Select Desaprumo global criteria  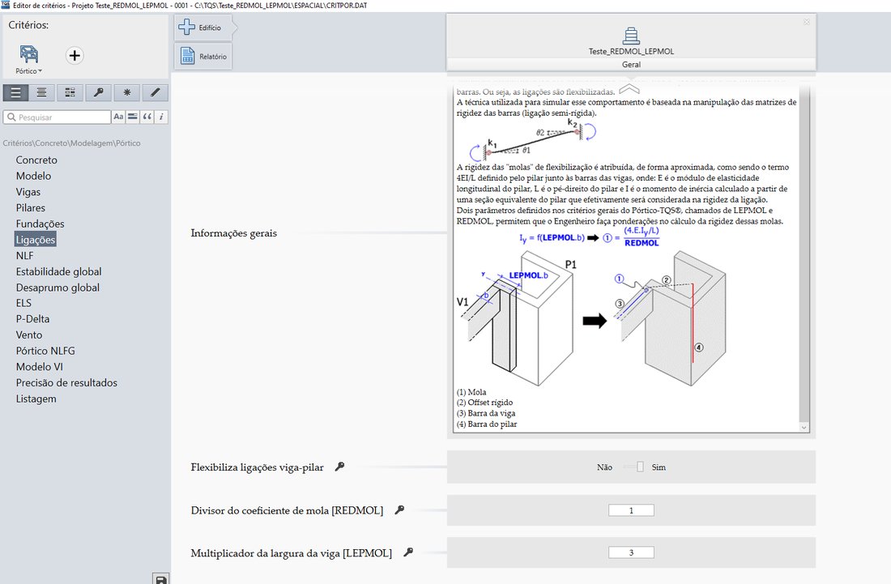point(58,288)
